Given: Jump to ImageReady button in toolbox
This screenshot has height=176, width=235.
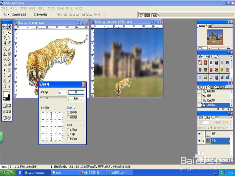Looking at the screenshot, I should [7, 118].
